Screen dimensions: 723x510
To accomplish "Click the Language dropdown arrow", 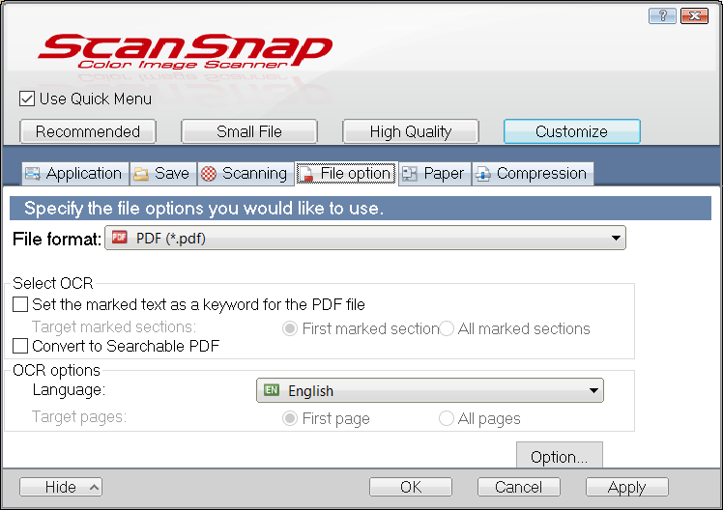I will tap(593, 391).
